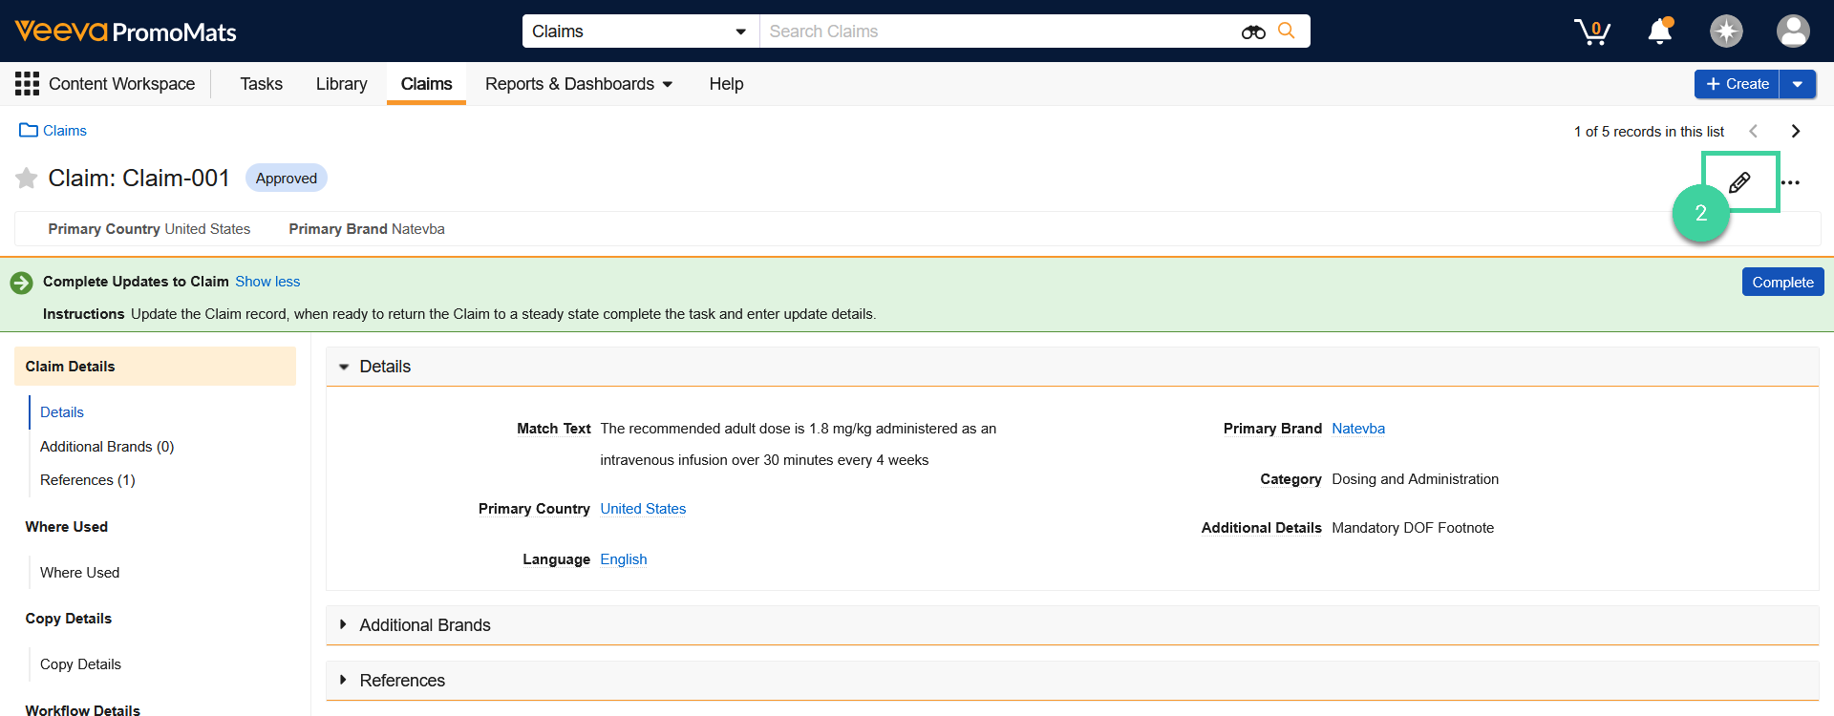Click the pencil edit icon
This screenshot has width=1834, height=716.
pos(1739,182)
